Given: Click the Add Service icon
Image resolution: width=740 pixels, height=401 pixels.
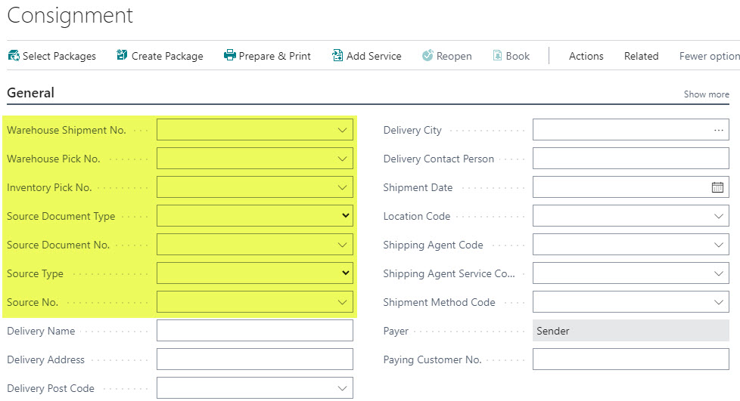Looking at the screenshot, I should click(337, 55).
